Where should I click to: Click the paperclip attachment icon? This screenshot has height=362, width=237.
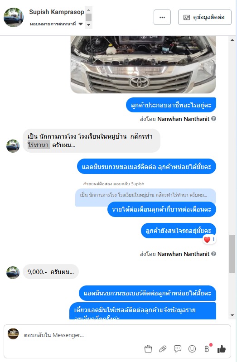163,349
